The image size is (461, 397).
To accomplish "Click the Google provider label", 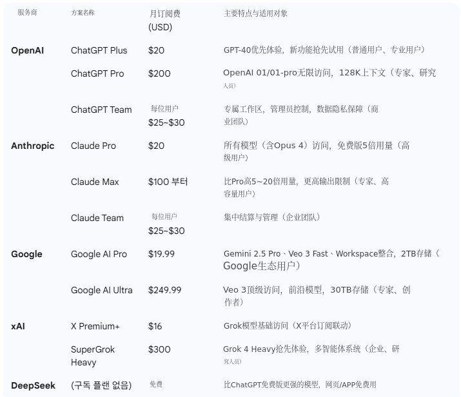I will coord(26,254).
